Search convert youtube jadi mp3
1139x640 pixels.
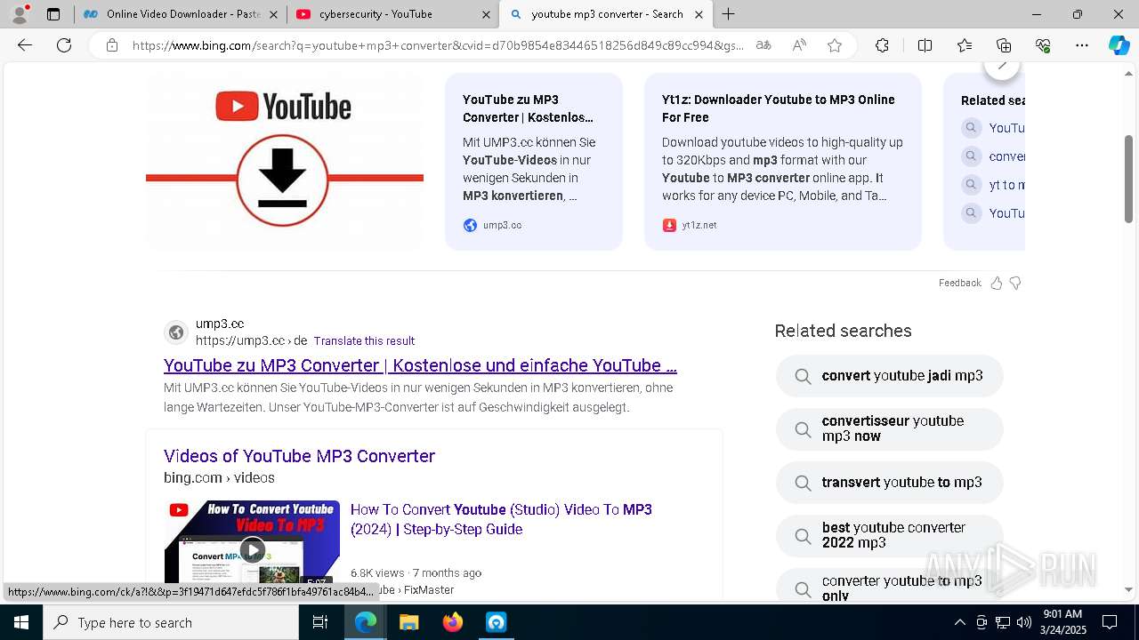pos(890,376)
